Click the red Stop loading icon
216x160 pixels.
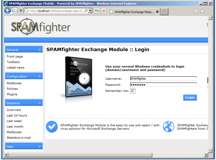pos(104,11)
